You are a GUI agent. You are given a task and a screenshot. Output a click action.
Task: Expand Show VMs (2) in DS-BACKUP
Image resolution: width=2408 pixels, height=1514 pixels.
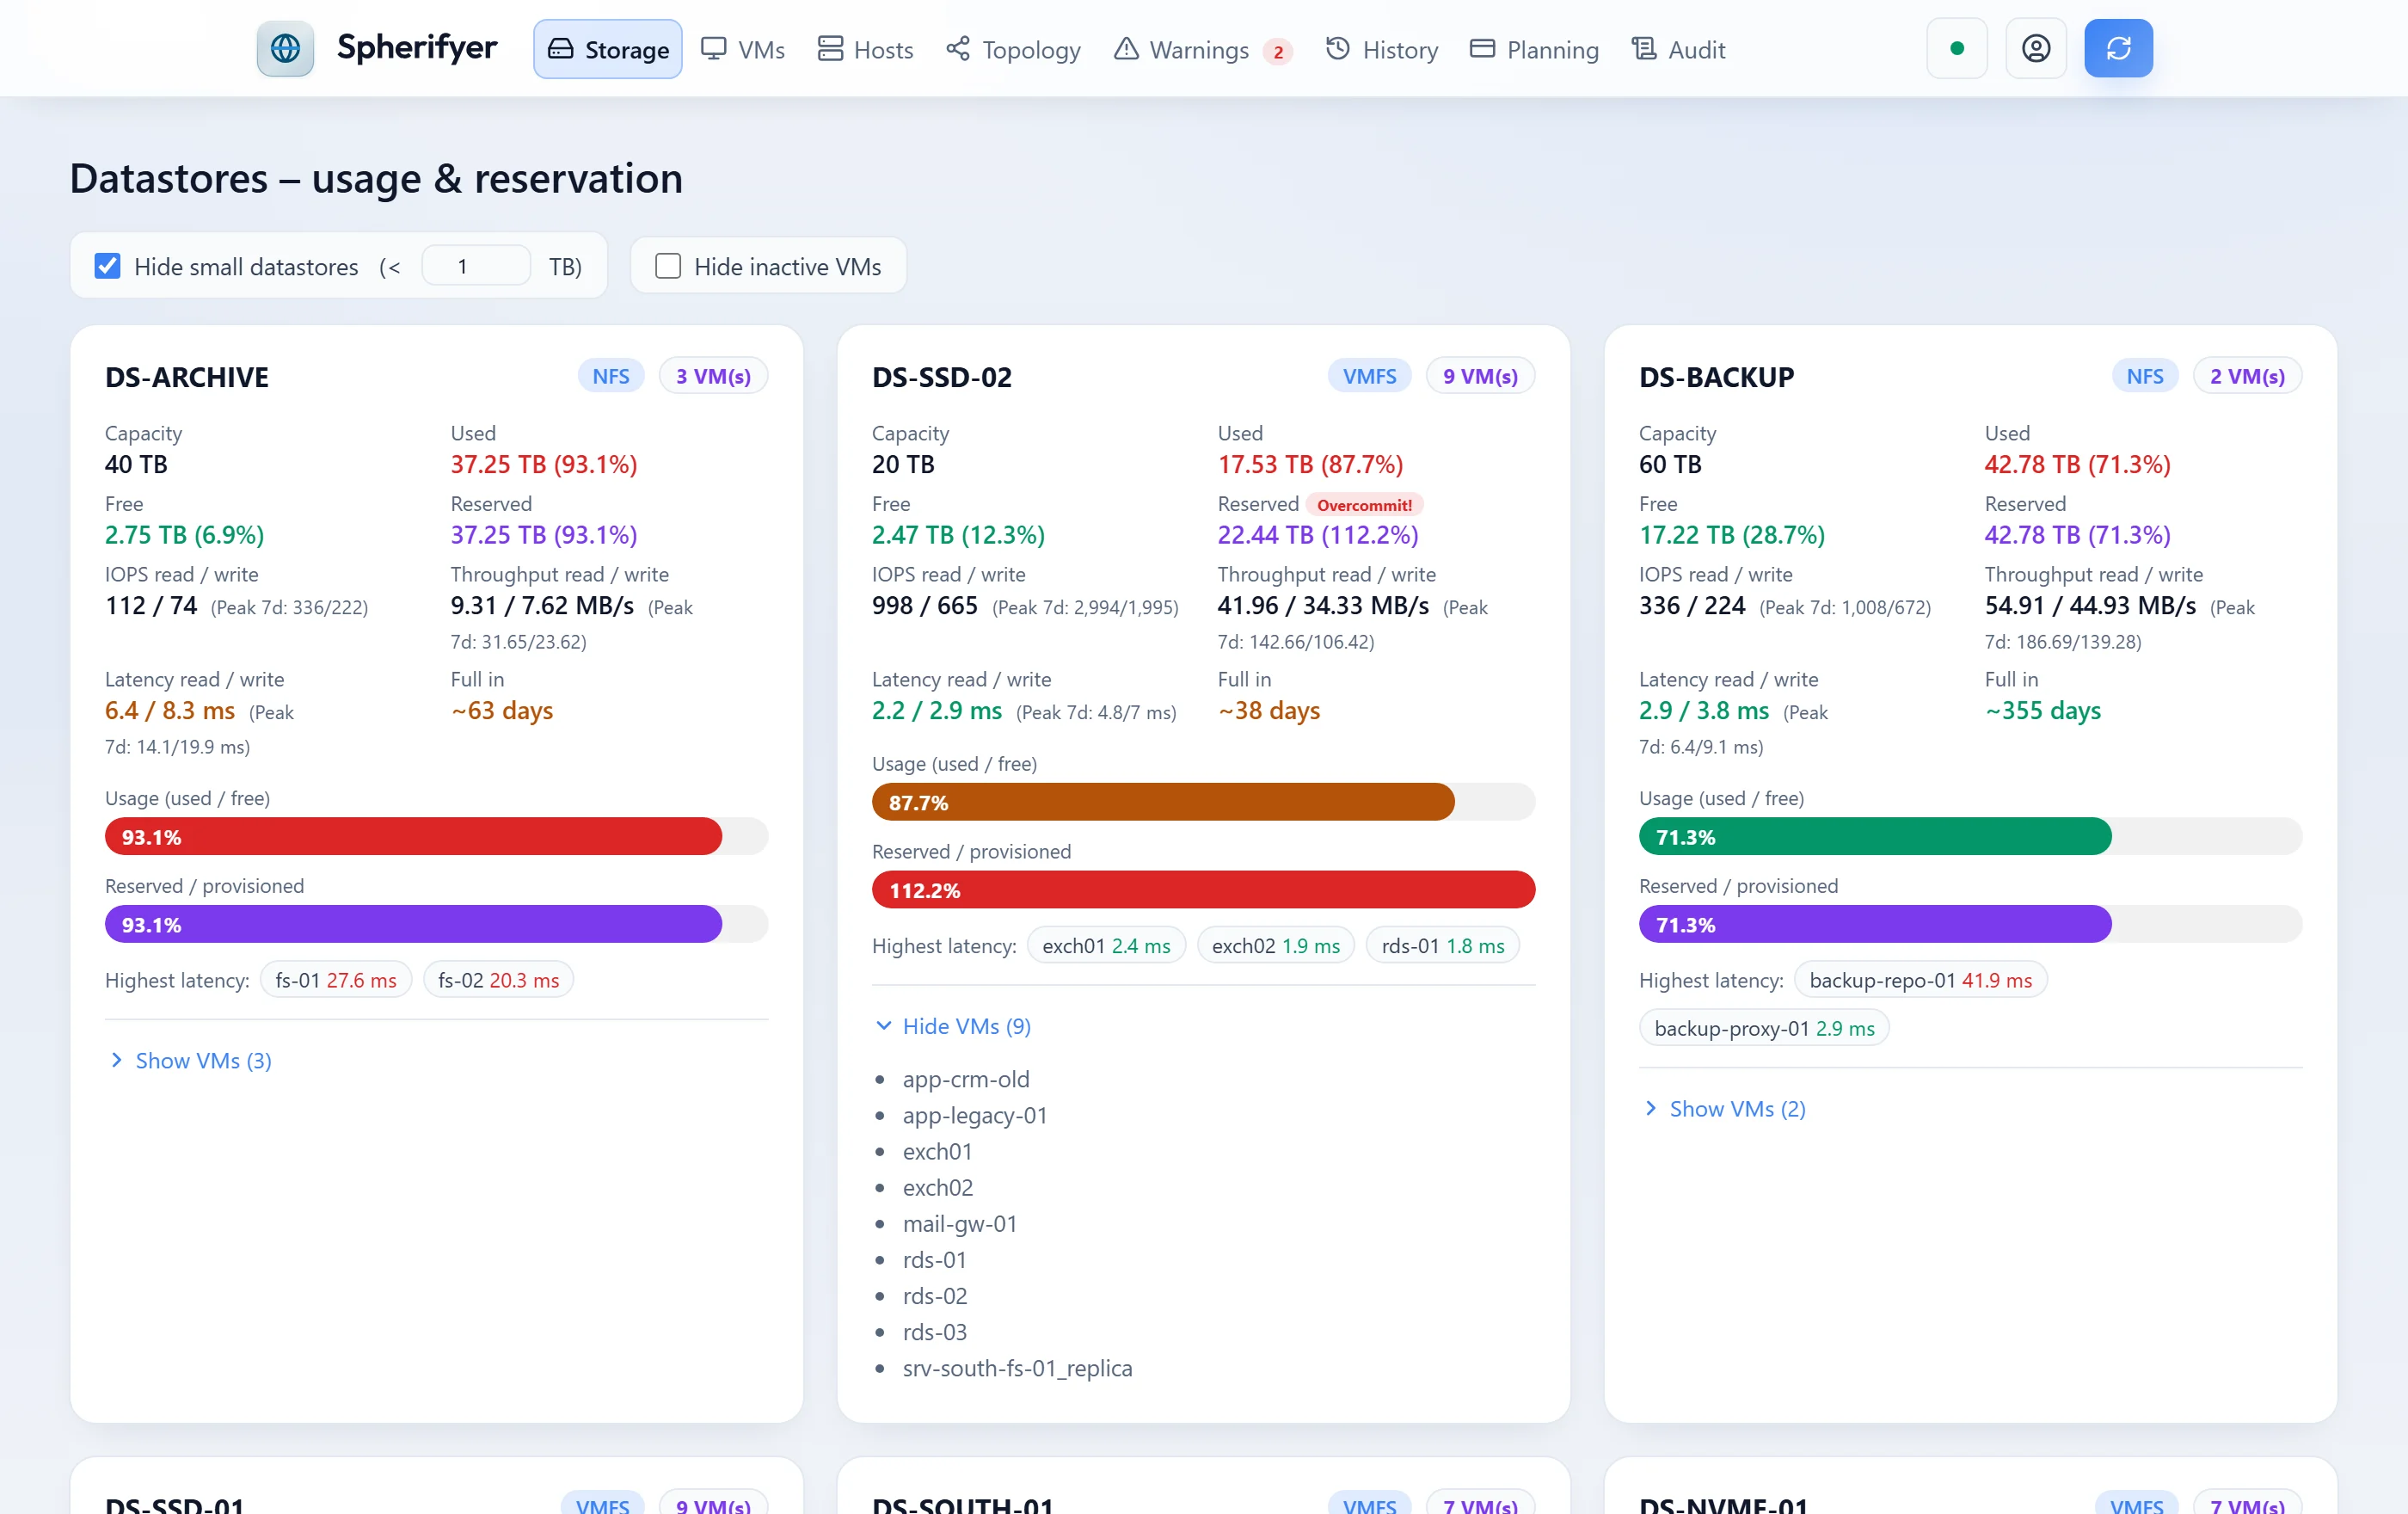tap(1724, 1108)
